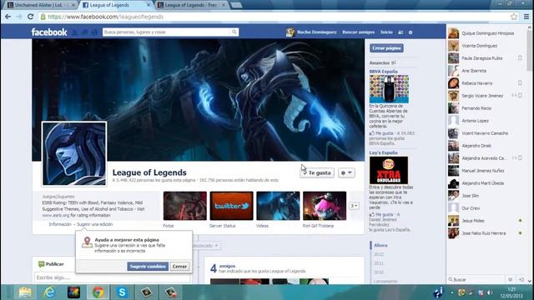Open chat with Rebeca Navarro
534x300 pixels.
(486, 83)
